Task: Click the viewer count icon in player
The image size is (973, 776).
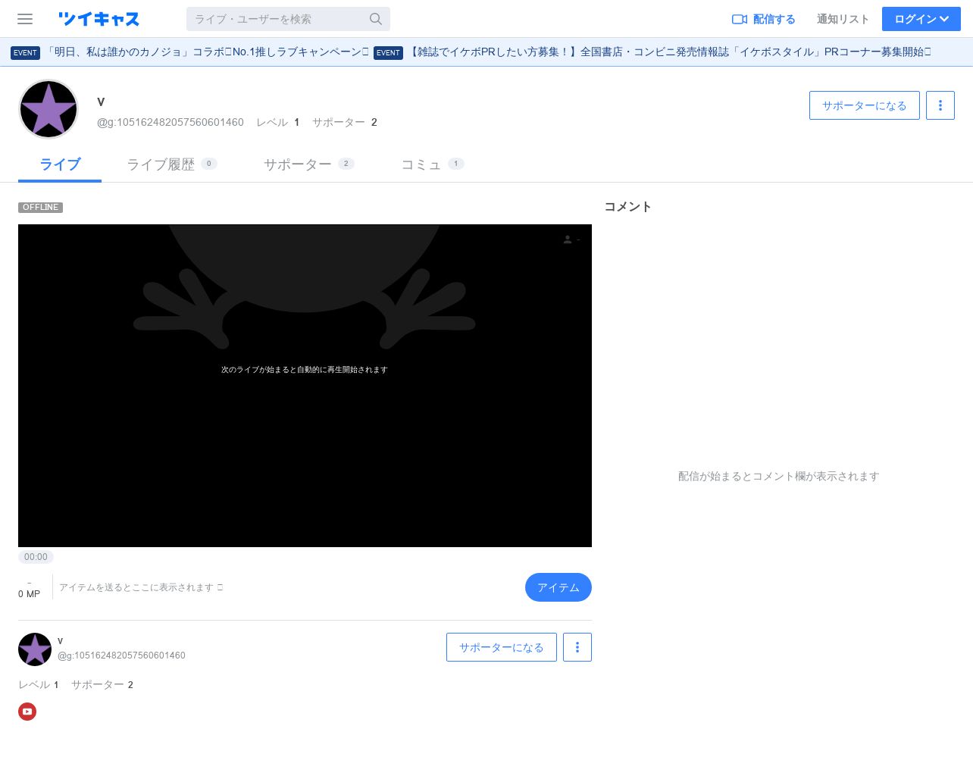Action: point(568,239)
